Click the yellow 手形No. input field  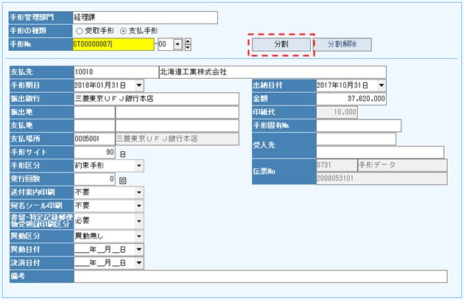point(113,45)
